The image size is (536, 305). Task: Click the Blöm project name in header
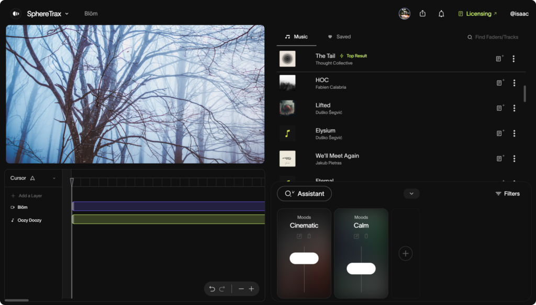[91, 14]
